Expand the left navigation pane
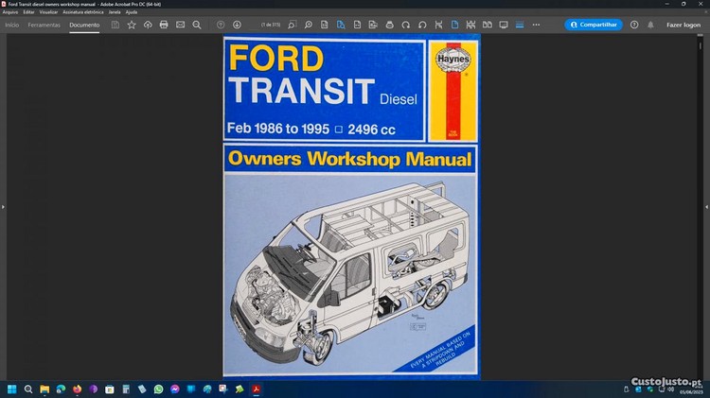 tap(3, 206)
